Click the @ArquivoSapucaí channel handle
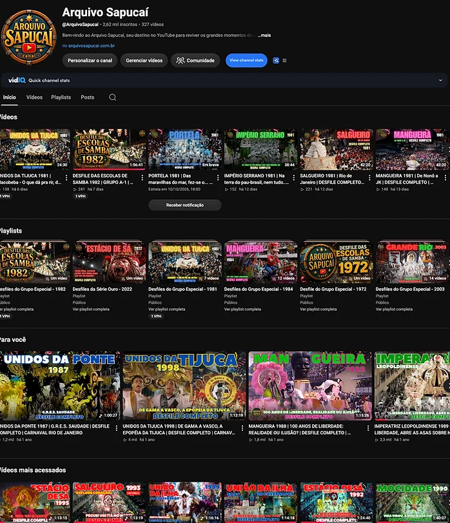The height and width of the screenshot is (523, 450). (81, 25)
